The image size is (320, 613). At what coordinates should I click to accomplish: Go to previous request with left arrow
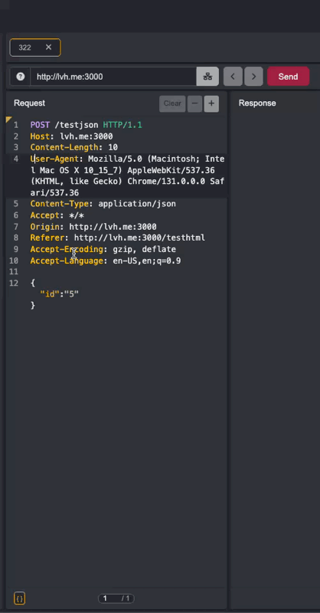(233, 77)
